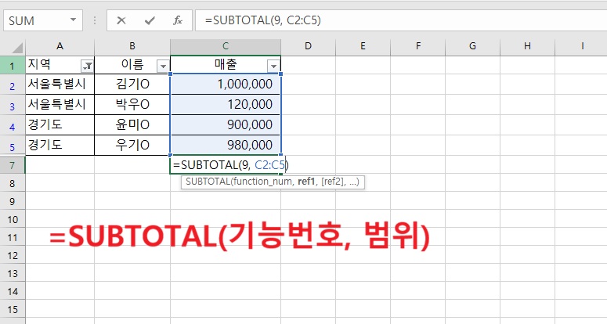Click SUBTOTAL name in function tooltip
Viewport: 607px width, 324px height.
[x=208, y=182]
